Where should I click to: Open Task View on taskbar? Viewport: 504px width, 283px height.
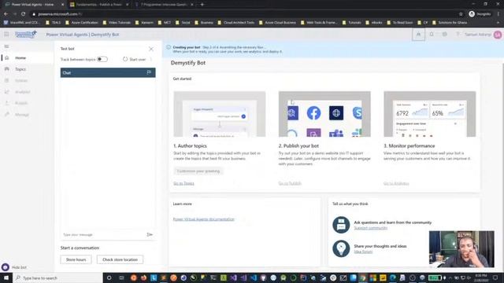click(x=121, y=277)
